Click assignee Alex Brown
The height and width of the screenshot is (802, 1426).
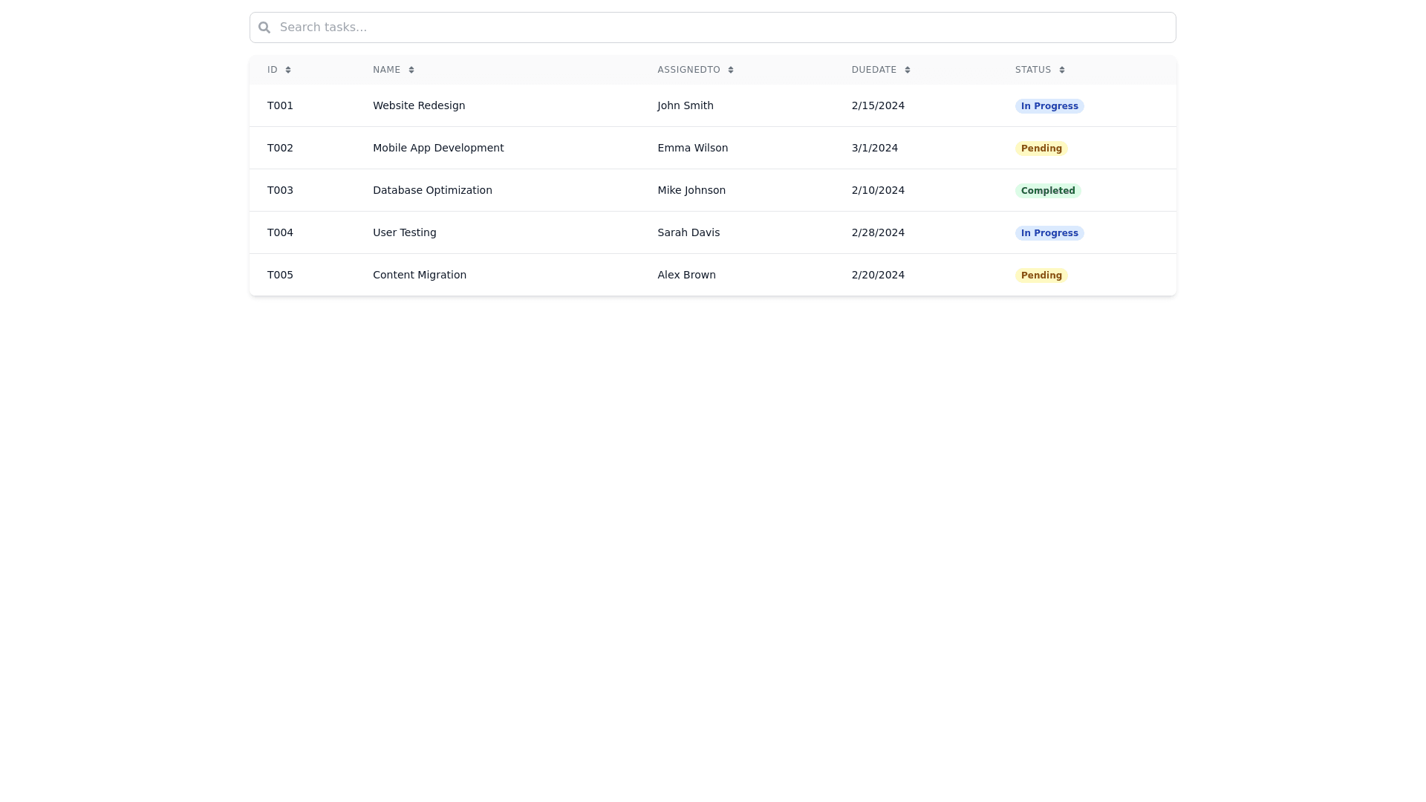click(x=686, y=275)
